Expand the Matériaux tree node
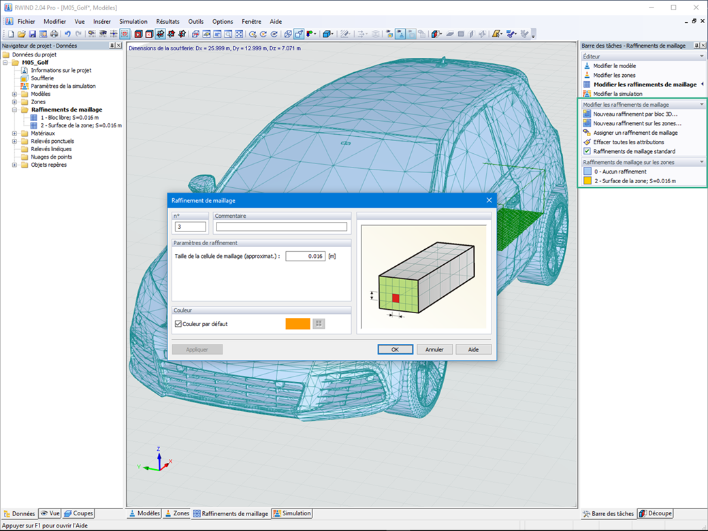The image size is (708, 531). click(14, 133)
